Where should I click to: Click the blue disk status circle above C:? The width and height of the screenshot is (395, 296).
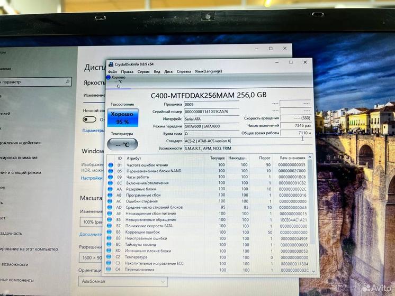tap(109, 78)
